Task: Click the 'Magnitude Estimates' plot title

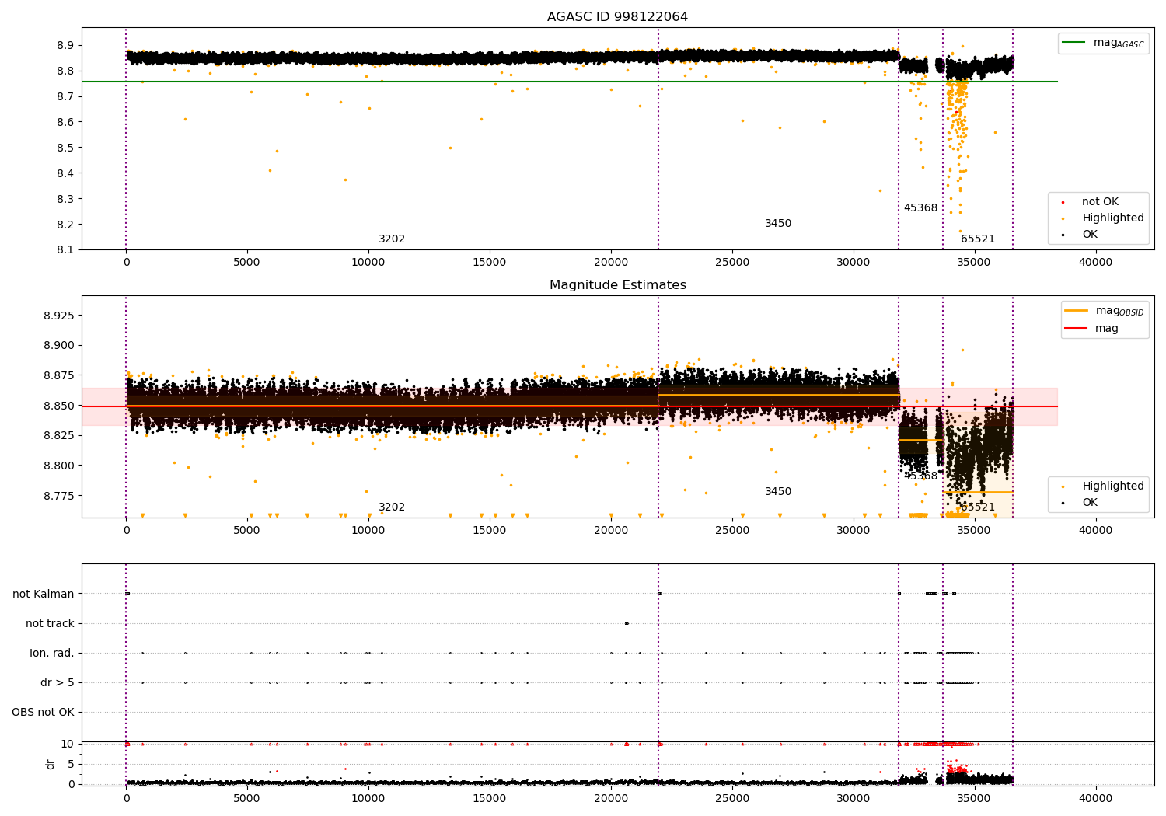Action: coord(617,285)
